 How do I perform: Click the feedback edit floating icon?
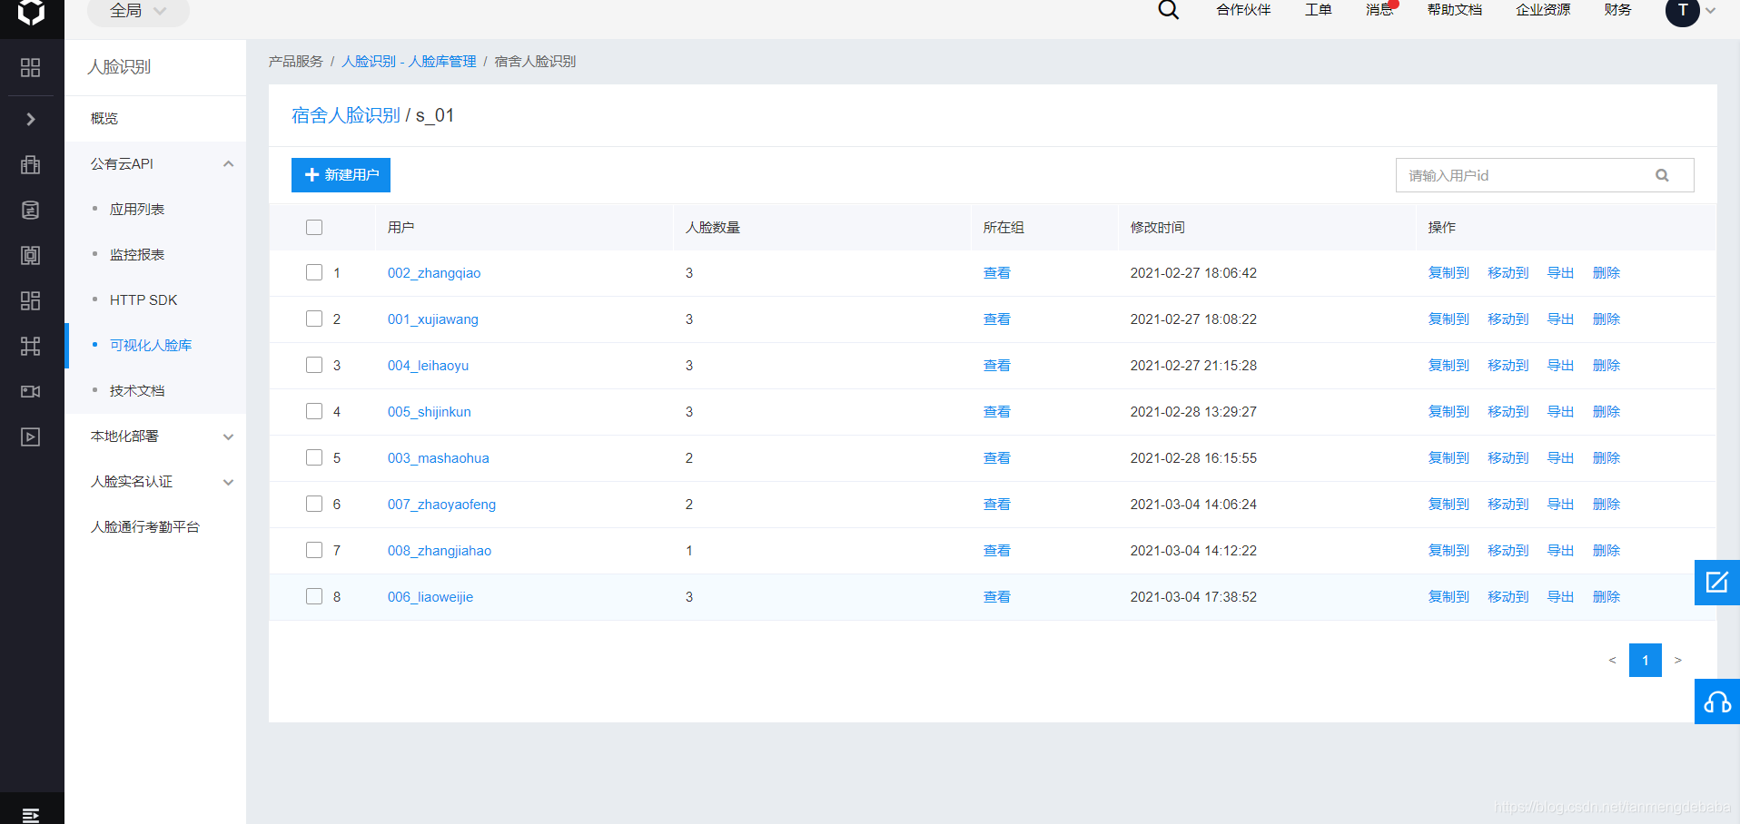click(x=1716, y=583)
